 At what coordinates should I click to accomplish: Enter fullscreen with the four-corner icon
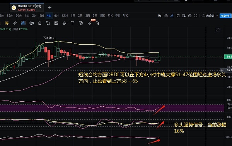[196, 16]
